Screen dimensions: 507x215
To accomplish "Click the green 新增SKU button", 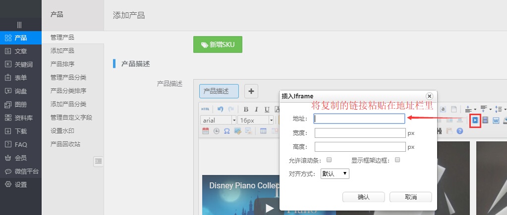I will pyautogui.click(x=218, y=44).
